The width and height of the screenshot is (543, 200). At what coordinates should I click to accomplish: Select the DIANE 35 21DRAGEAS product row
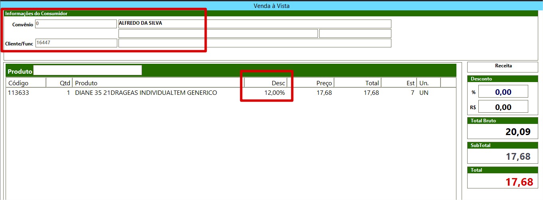click(146, 93)
